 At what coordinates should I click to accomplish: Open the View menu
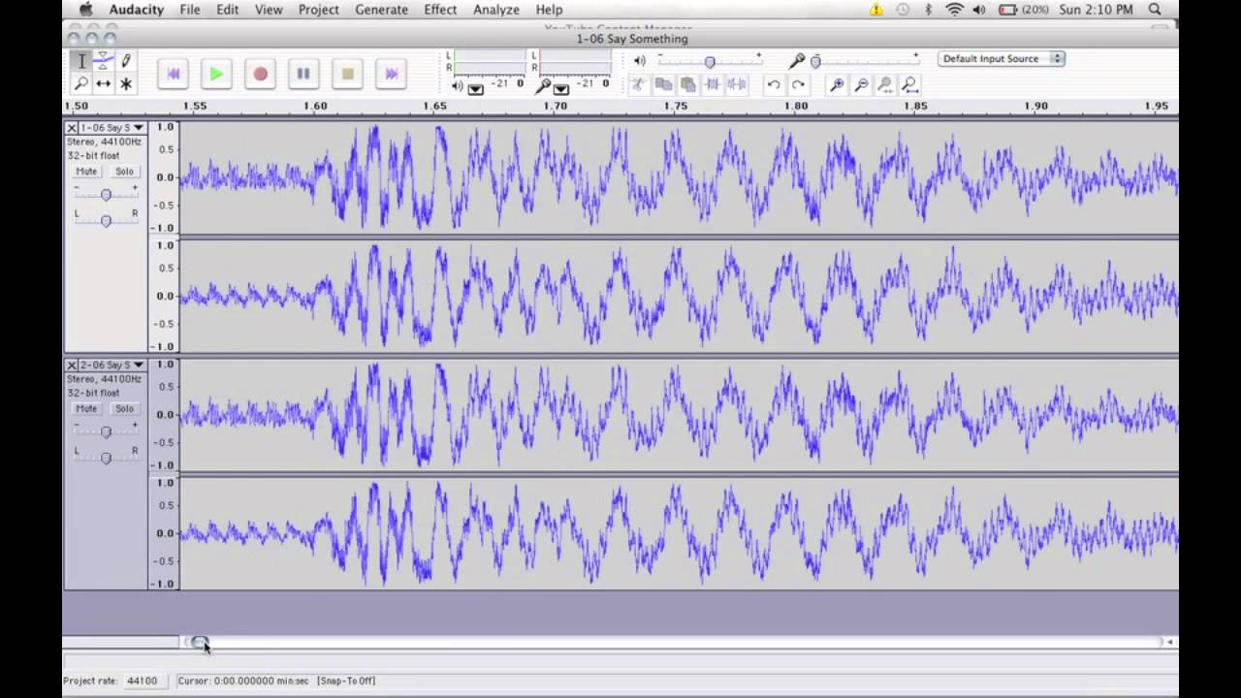(269, 10)
